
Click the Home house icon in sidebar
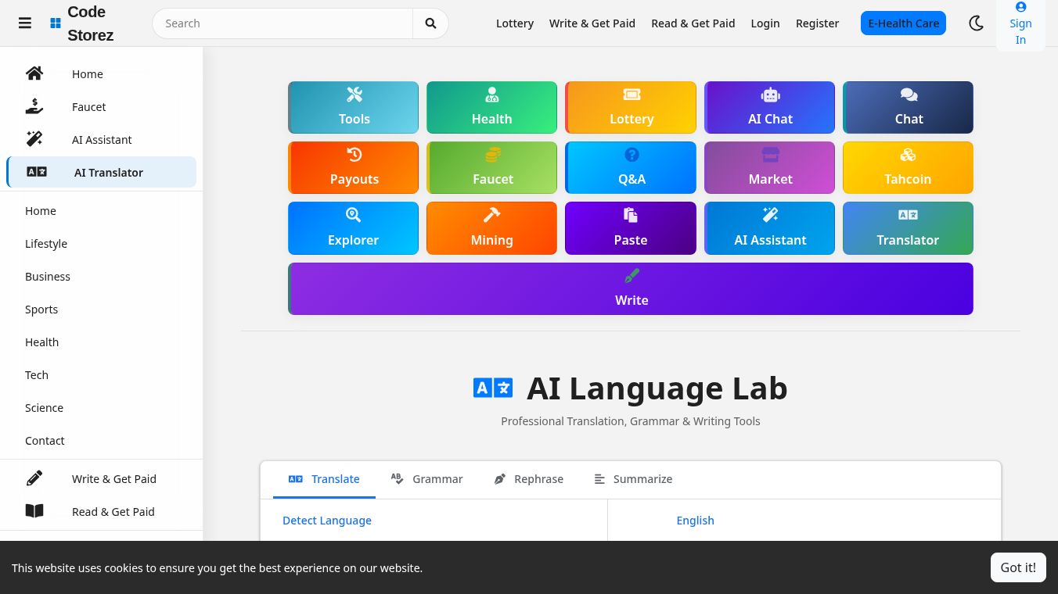(34, 73)
